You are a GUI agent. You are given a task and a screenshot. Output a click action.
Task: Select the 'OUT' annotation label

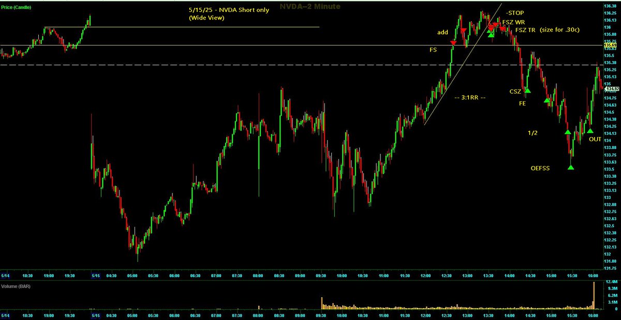(x=595, y=139)
